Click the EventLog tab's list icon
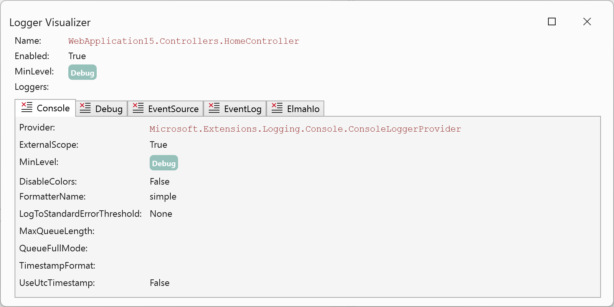The height and width of the screenshot is (307, 614). 214,108
